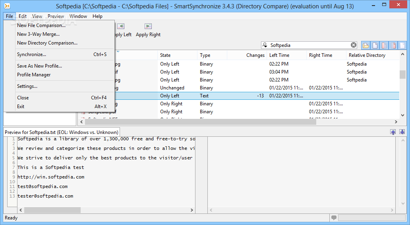Click the 'This is a Softpedia test' line

pyautogui.click(x=51, y=167)
